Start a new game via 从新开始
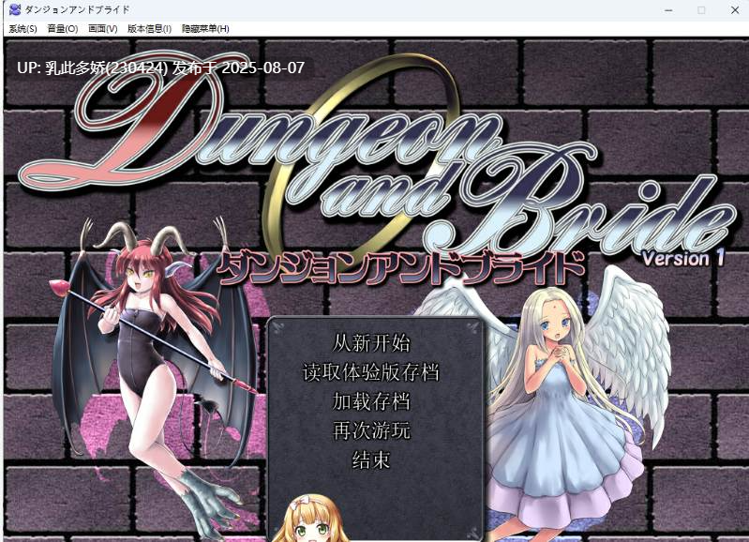 [371, 342]
